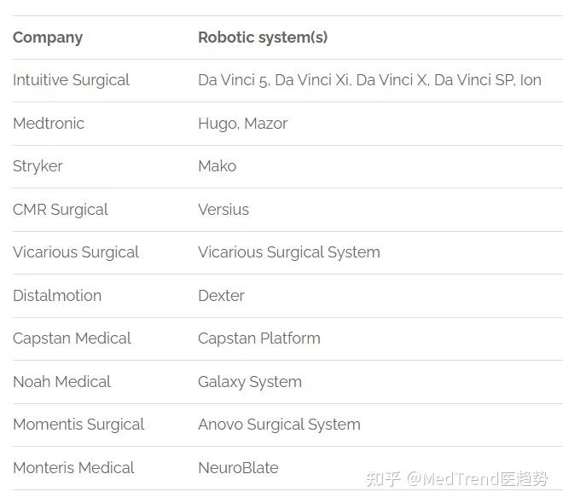
Task: Select the Momentis Surgical company name
Action: tap(78, 425)
